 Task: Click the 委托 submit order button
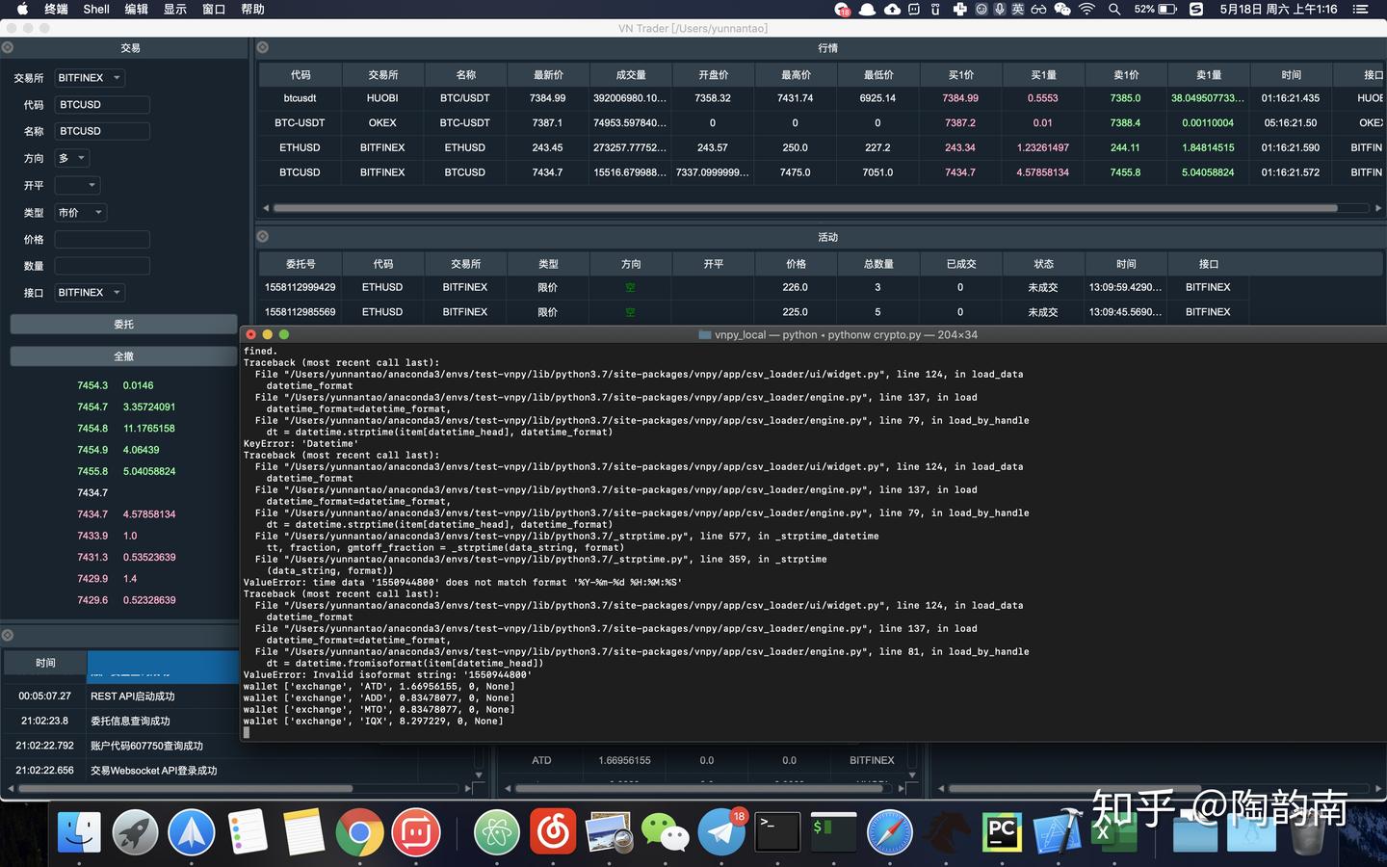pyautogui.click(x=123, y=325)
